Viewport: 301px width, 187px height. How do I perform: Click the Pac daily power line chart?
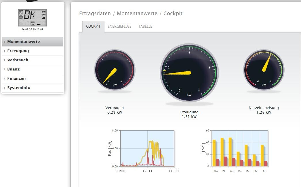pos(147,148)
